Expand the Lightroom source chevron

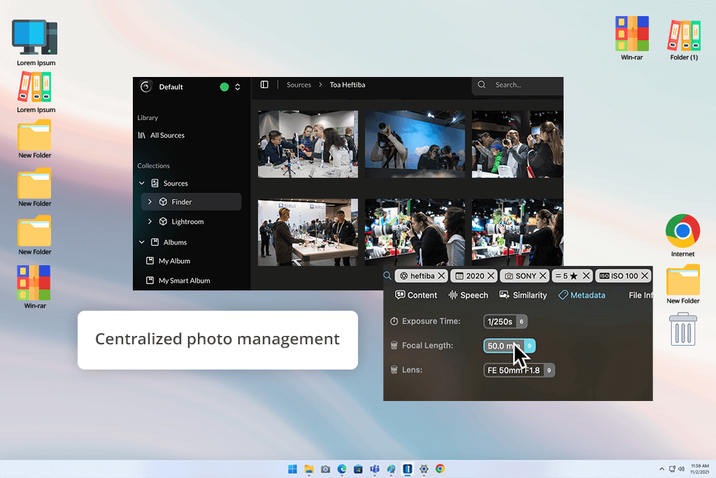(x=150, y=221)
